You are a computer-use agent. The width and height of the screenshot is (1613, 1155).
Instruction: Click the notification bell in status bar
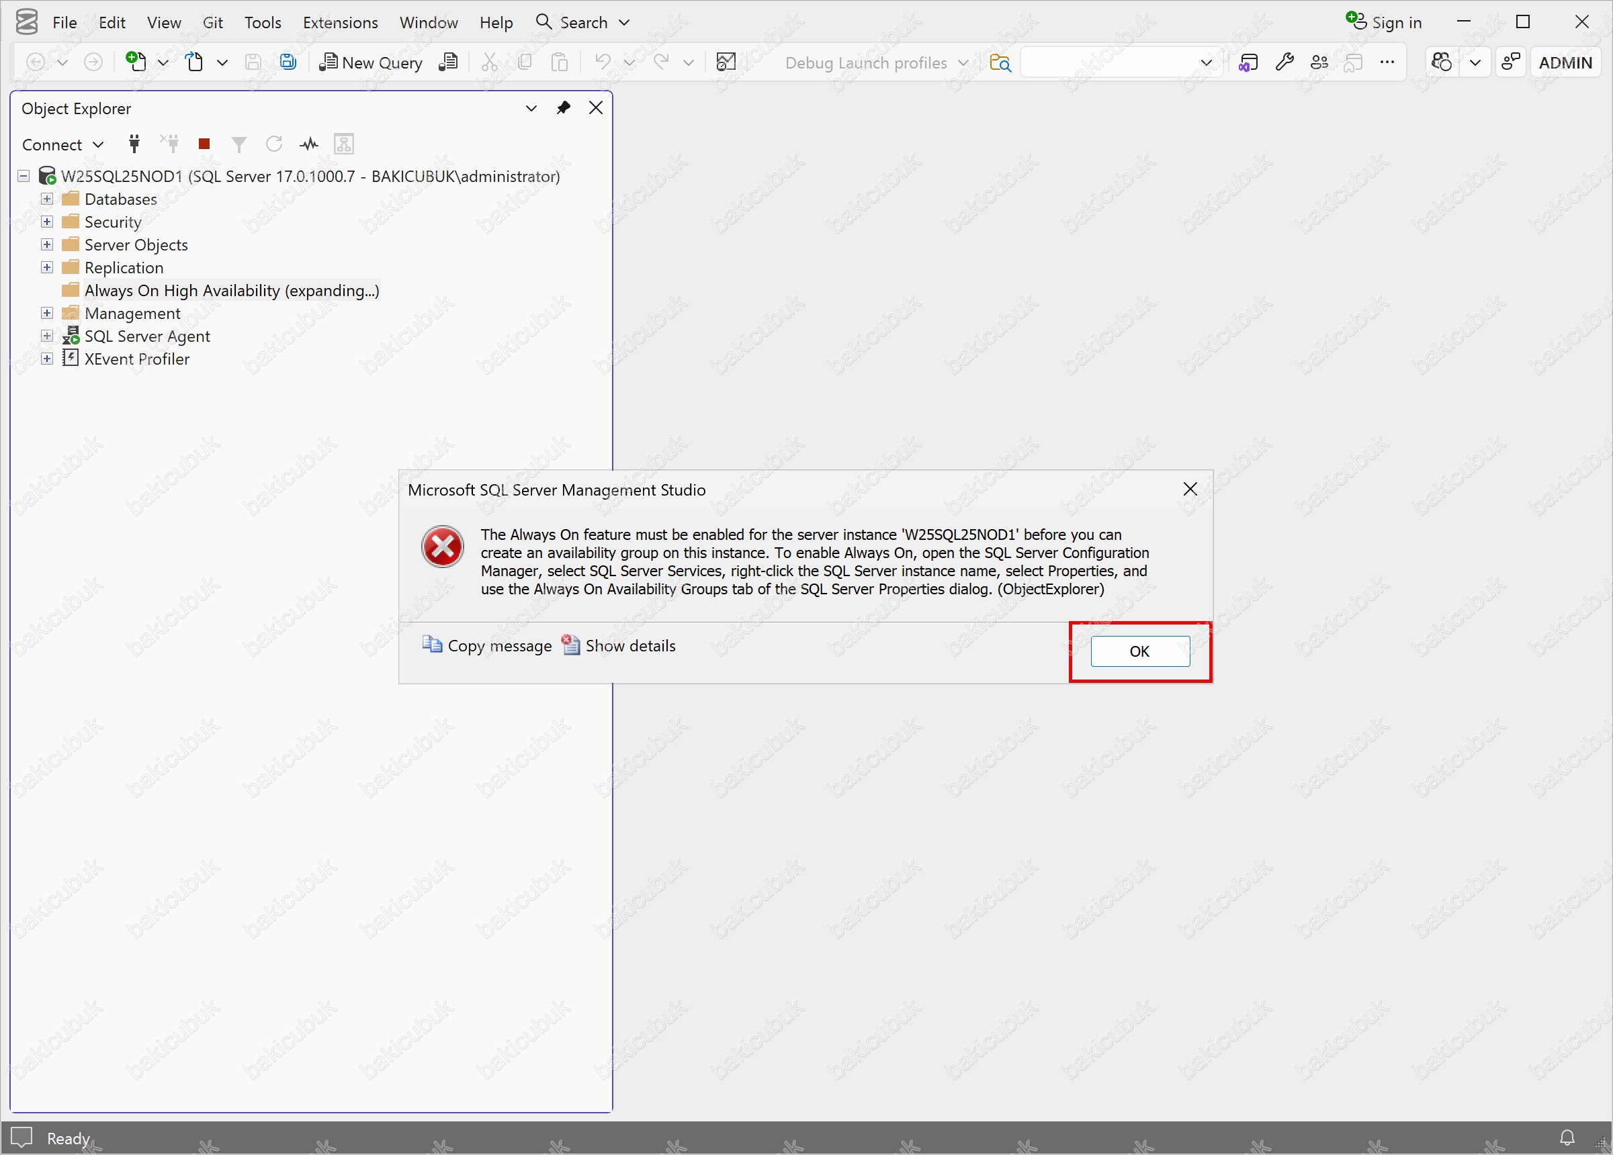(1567, 1138)
